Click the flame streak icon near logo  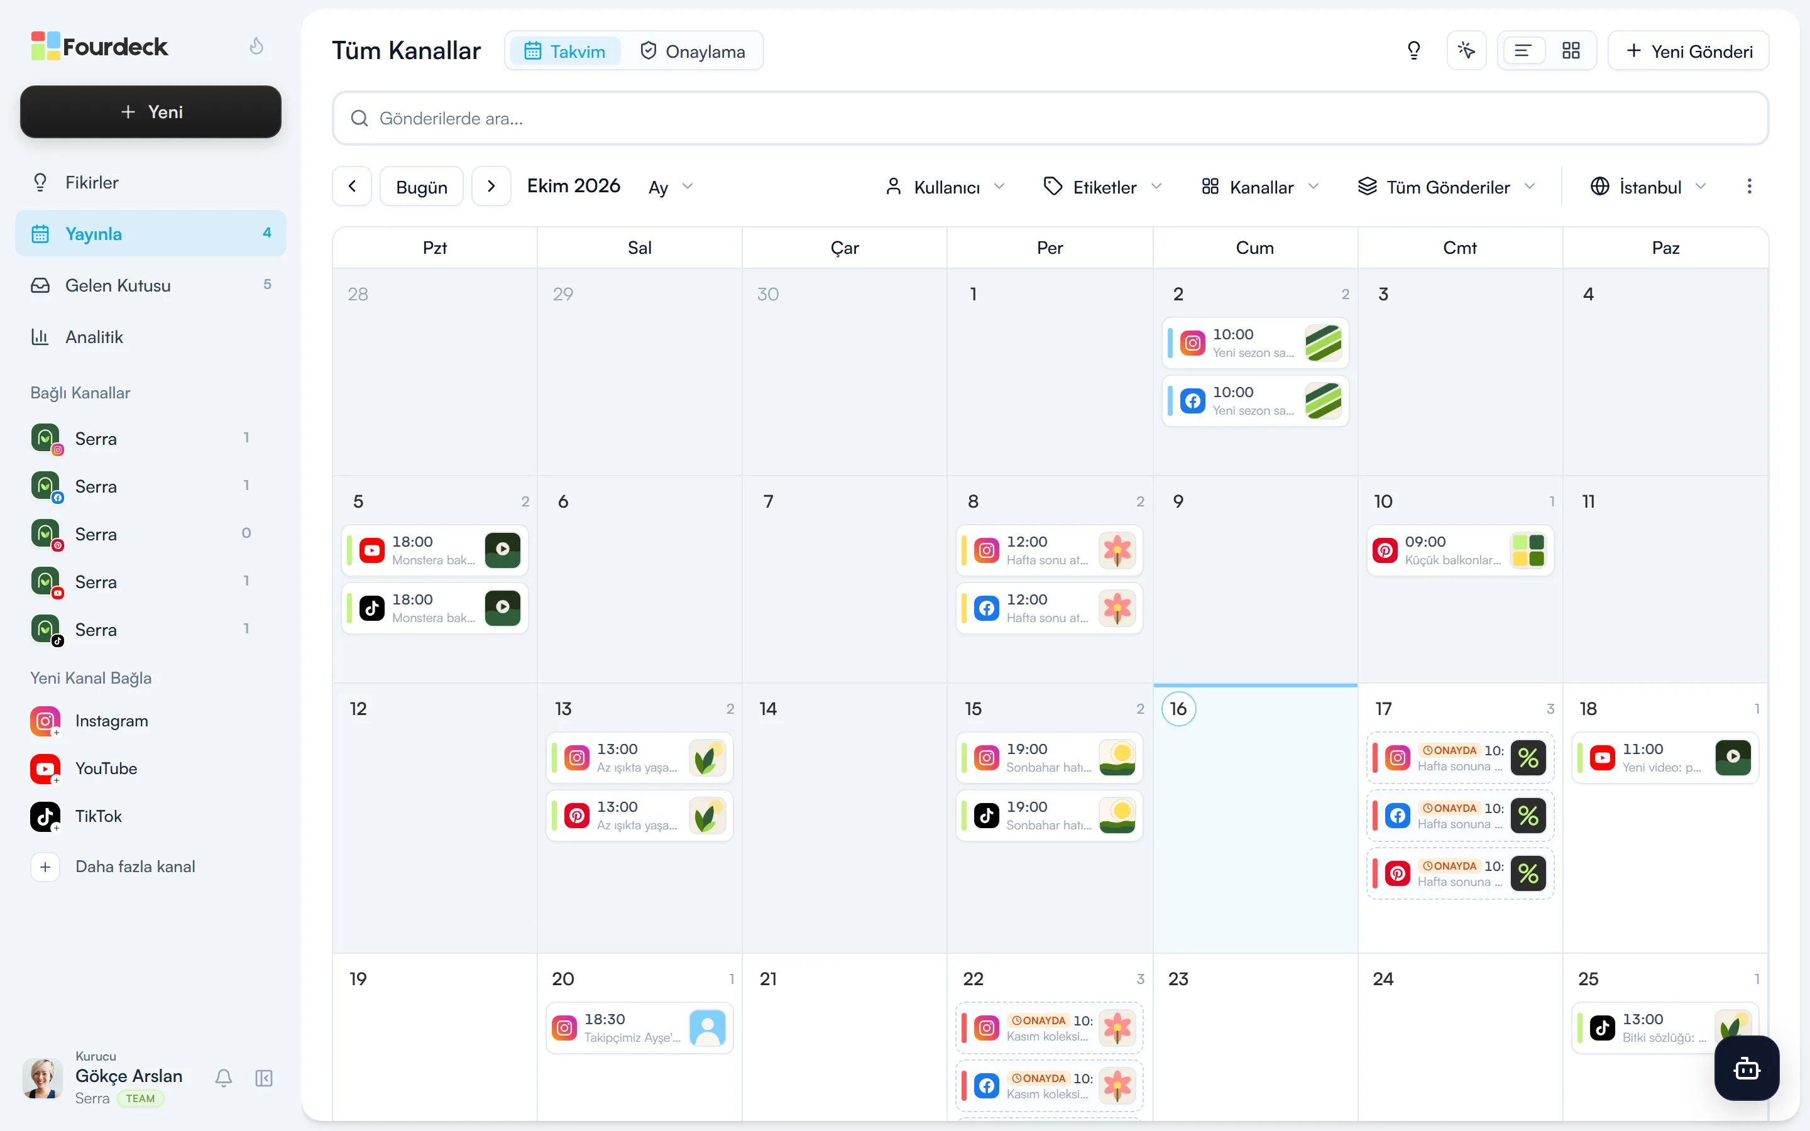[256, 46]
